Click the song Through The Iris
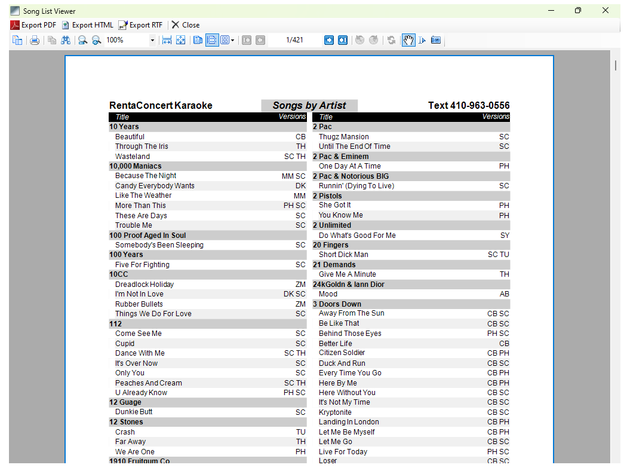This screenshot has width=627, height=474. point(142,146)
